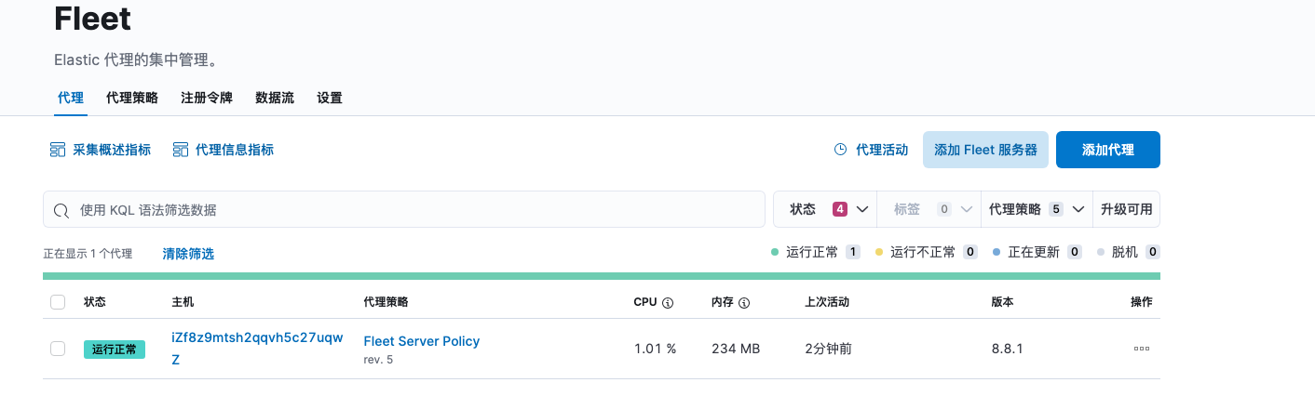Open host link iZf8z9mtsh2qqvh5c27uqwZ
Viewport: 1315px width, 396px height.
pos(258,348)
